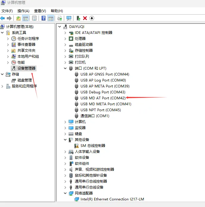Open the 查看(V) menu
Viewport: 205px width, 207px height.
coord(40,11)
